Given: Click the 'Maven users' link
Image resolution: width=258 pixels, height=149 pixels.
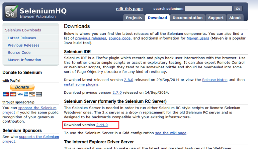Looking at the screenshot, I should pos(198,38).
